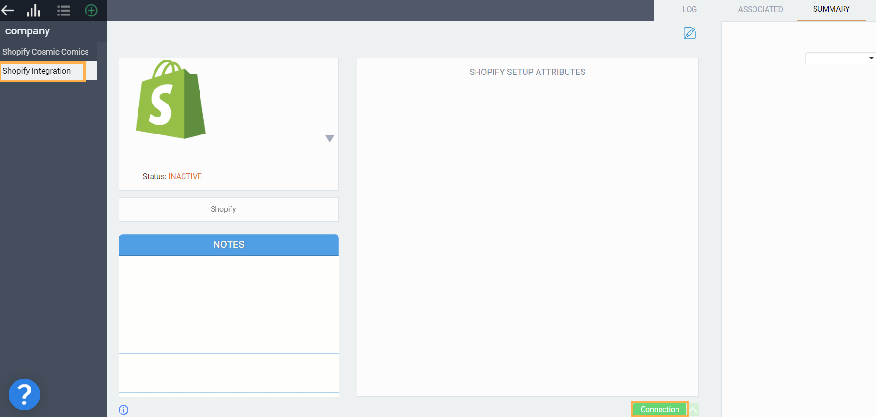876x417 pixels.
Task: Select the SUMMARY tab
Action: pyautogui.click(x=831, y=9)
